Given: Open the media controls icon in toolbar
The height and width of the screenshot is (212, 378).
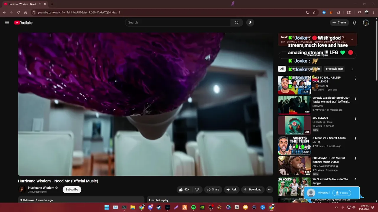Looking at the screenshot, I should tap(359, 12).
